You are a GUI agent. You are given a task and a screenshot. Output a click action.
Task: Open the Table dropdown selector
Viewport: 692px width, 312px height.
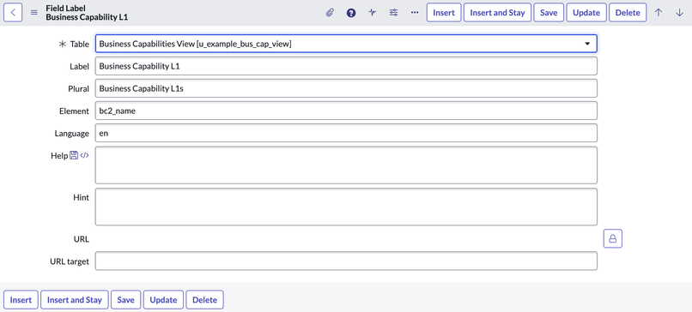pyautogui.click(x=346, y=44)
